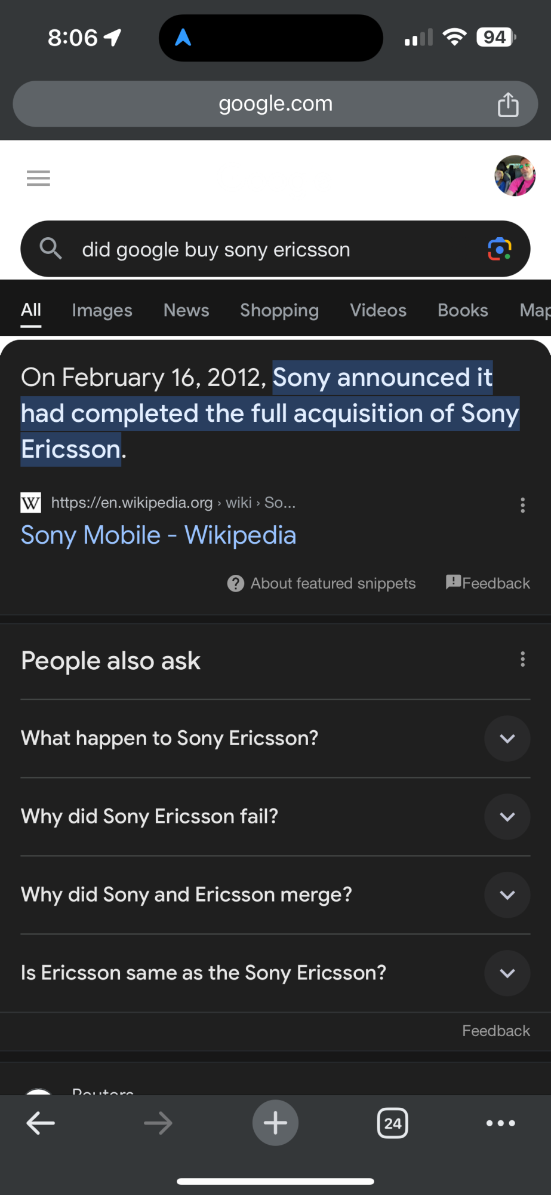Click About featured snippets
The image size is (551, 1195).
(x=322, y=583)
